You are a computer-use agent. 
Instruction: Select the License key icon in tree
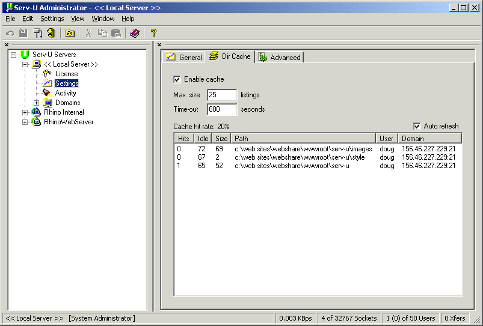pos(48,74)
